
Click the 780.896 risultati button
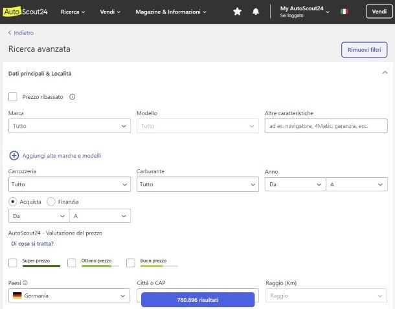pos(198,300)
